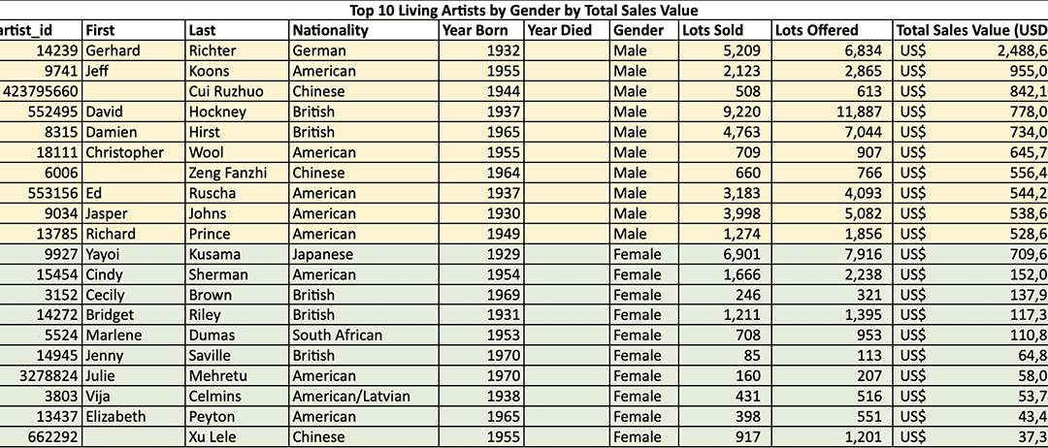The width and height of the screenshot is (1048, 448).
Task: Select the cell with 'Hockney'
Action: pos(217,112)
